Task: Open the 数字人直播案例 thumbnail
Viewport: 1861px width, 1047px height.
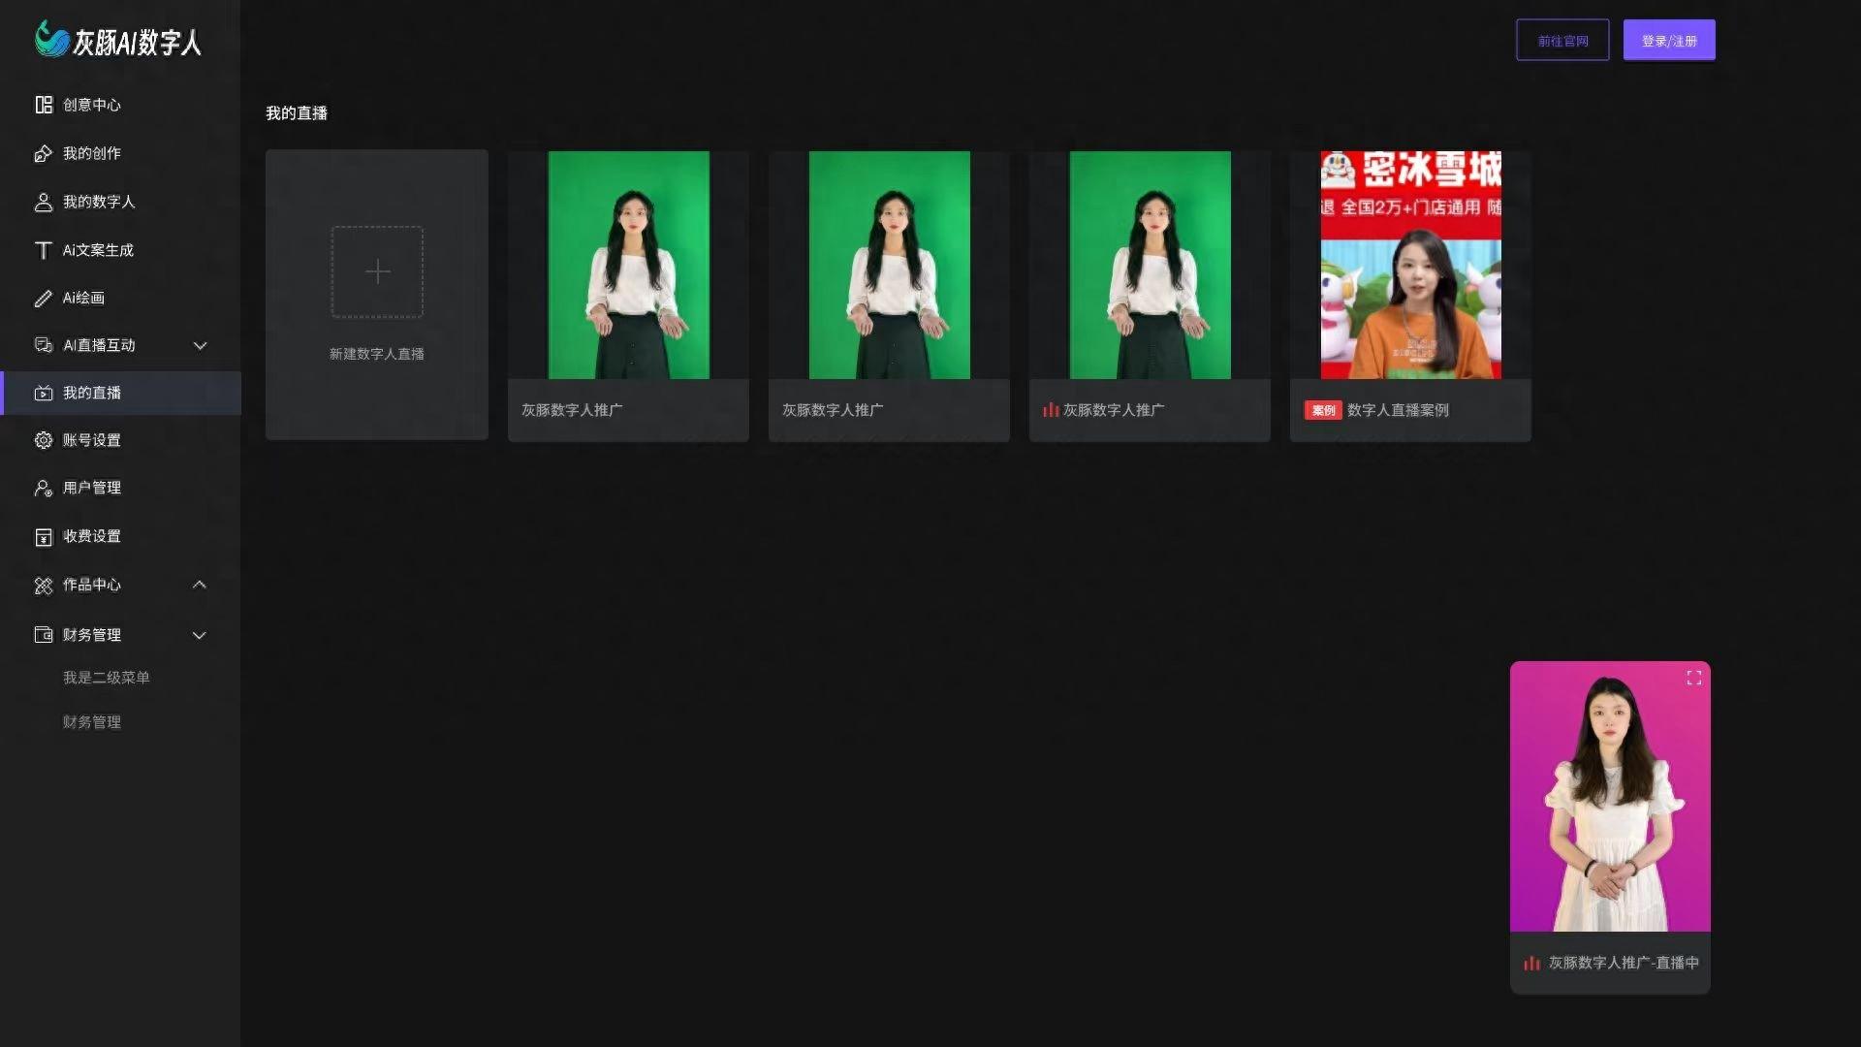Action: pyautogui.click(x=1410, y=265)
